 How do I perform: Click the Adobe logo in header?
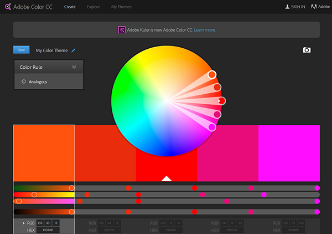coord(314,7)
